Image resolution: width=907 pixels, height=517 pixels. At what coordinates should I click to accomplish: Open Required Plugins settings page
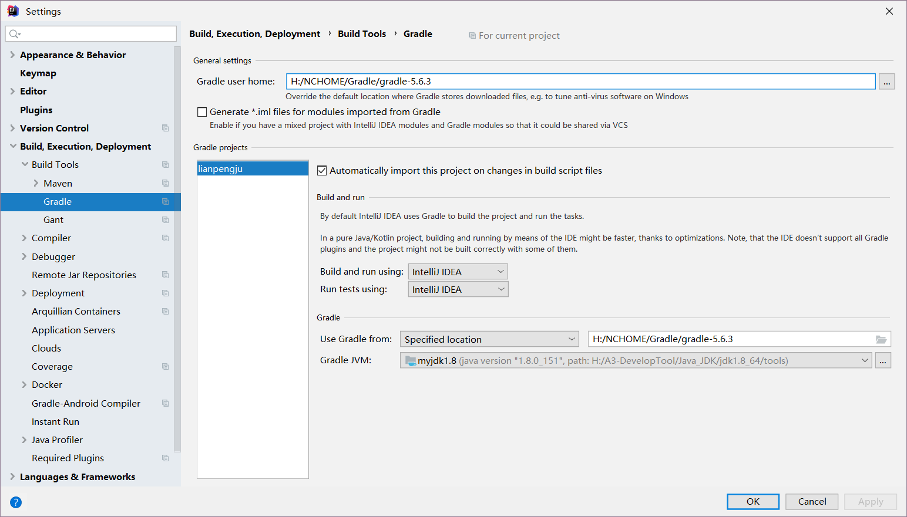(x=68, y=458)
